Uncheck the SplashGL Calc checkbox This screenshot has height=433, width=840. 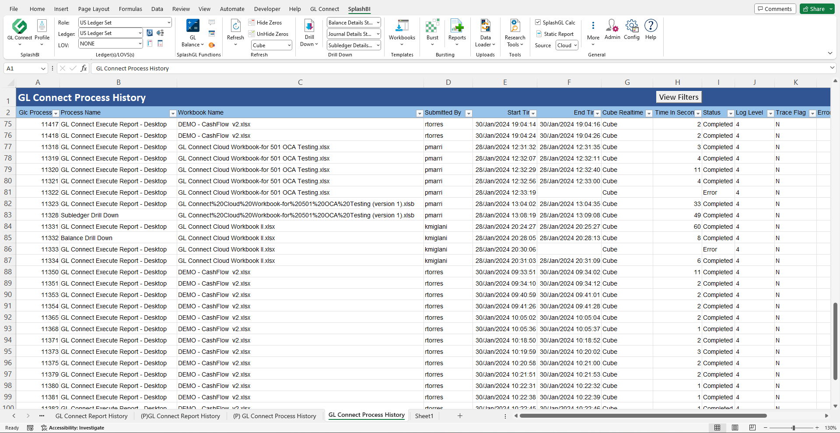tap(538, 22)
